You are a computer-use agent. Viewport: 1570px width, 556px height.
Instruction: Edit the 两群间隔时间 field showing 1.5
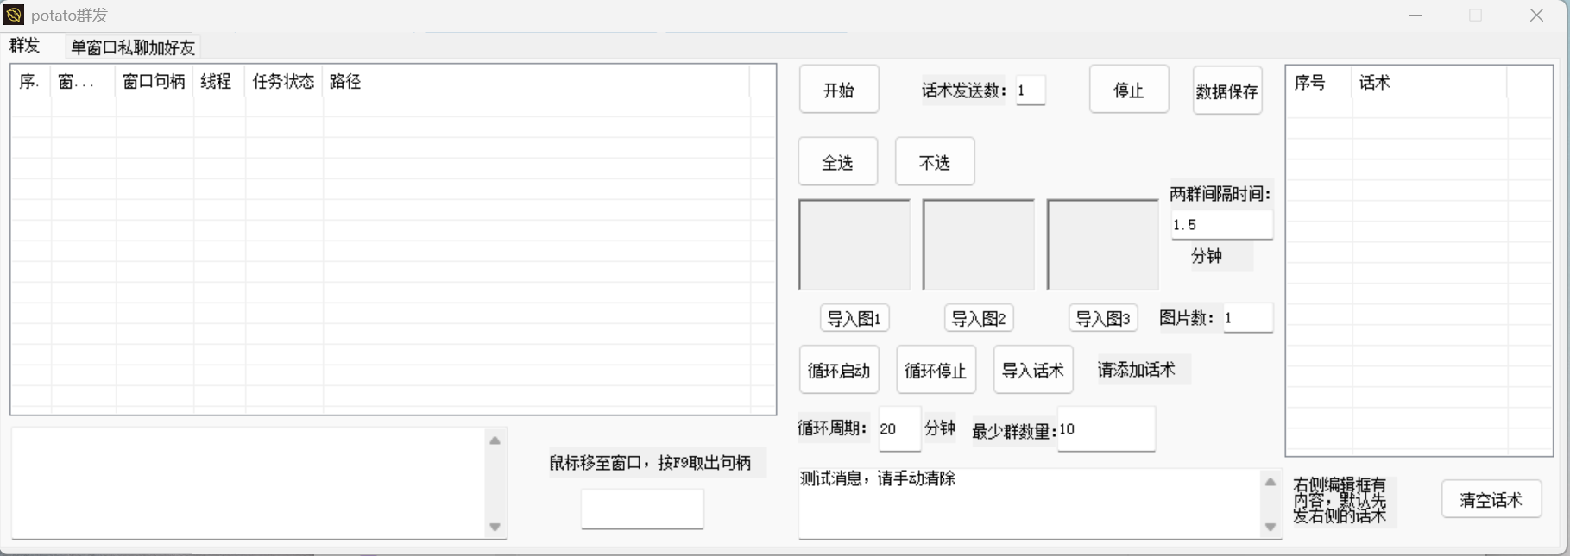tap(1221, 225)
